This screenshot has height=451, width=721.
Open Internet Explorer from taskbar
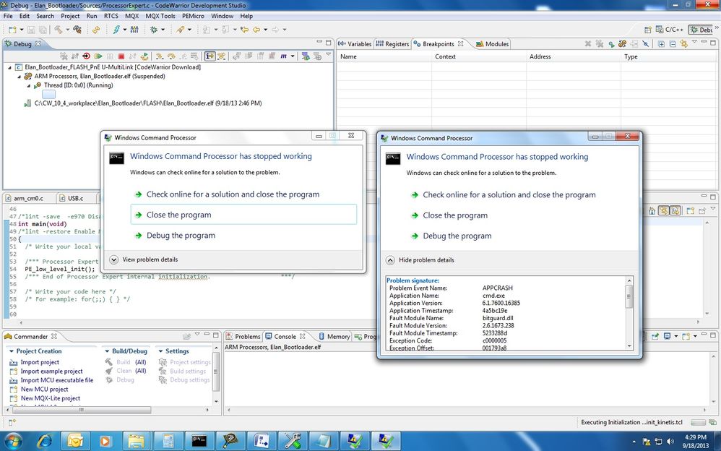(x=45, y=441)
